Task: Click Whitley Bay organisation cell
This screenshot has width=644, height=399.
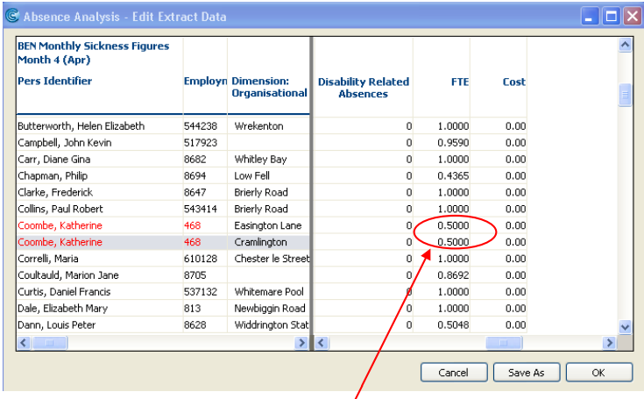Action: tap(260, 160)
